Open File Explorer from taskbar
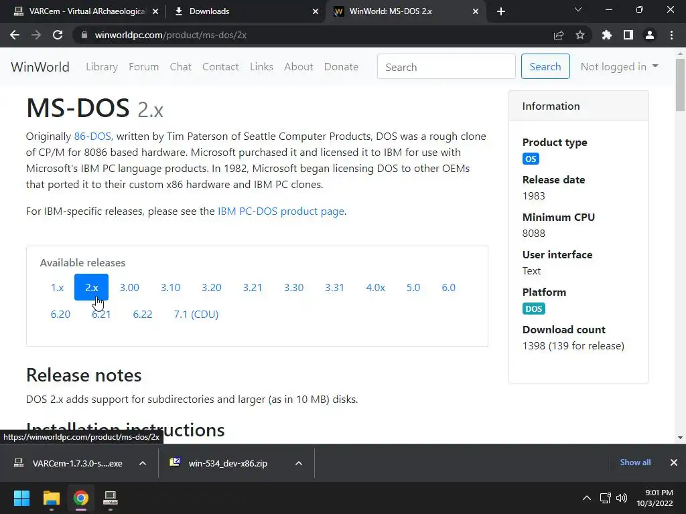686x514 pixels. pos(51,498)
